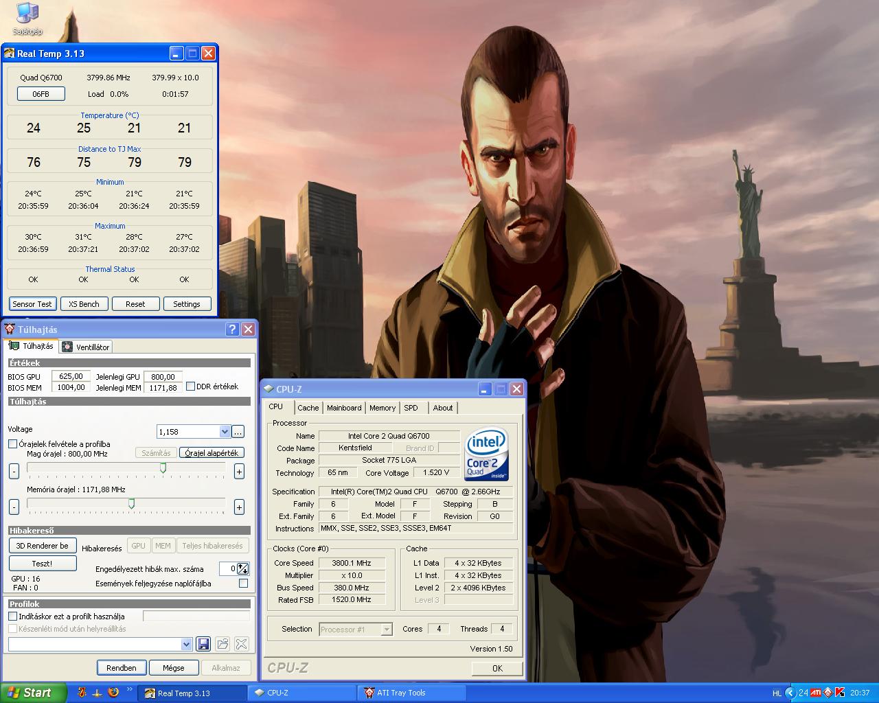
Task: Click the Teszt! button
Action: [x=42, y=564]
